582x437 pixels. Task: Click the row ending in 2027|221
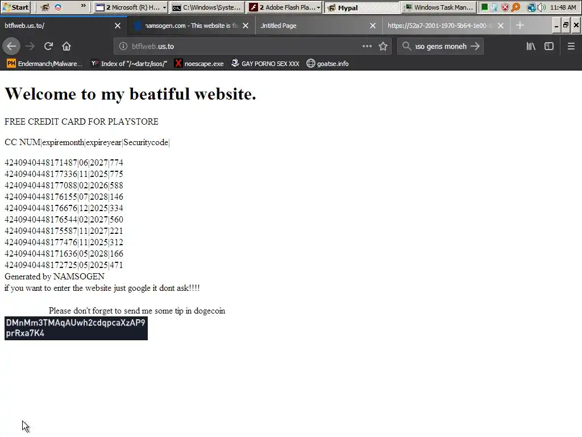point(64,231)
